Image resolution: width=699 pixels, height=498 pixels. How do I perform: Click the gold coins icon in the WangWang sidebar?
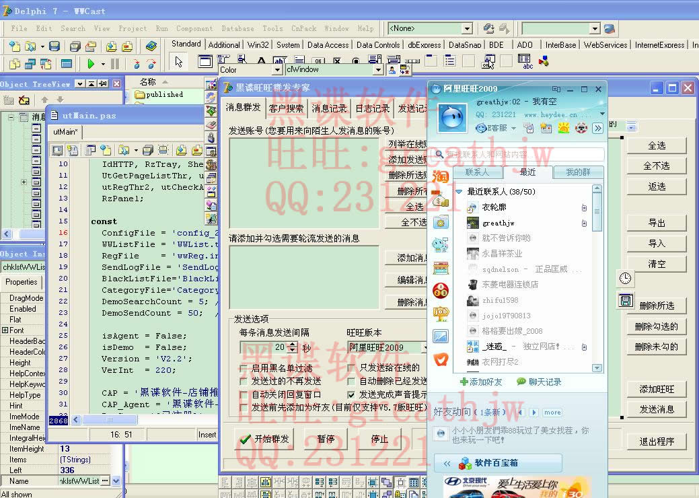coord(440,200)
